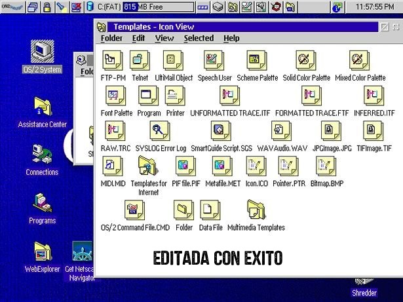Click the WarpCenter clock display

coord(375,7)
